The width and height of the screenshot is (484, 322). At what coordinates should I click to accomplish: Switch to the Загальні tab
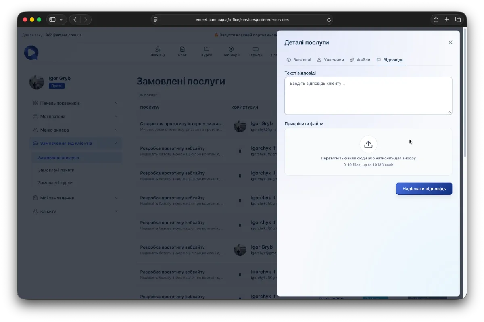[x=299, y=60]
